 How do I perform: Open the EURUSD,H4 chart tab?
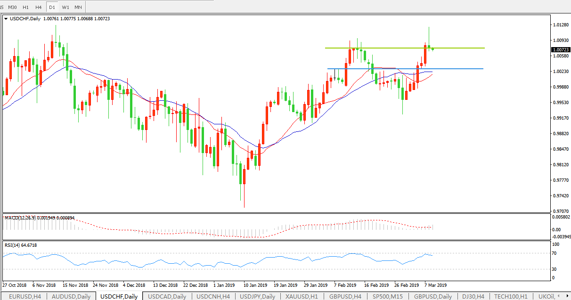24,296
